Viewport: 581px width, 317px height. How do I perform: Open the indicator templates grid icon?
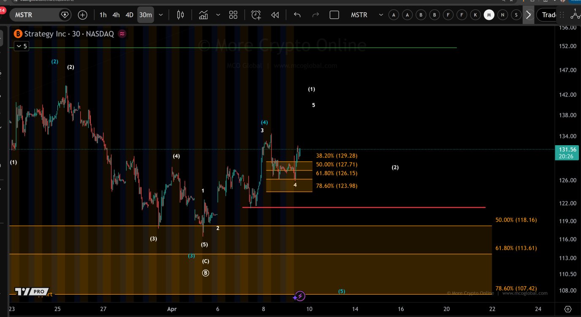233,15
